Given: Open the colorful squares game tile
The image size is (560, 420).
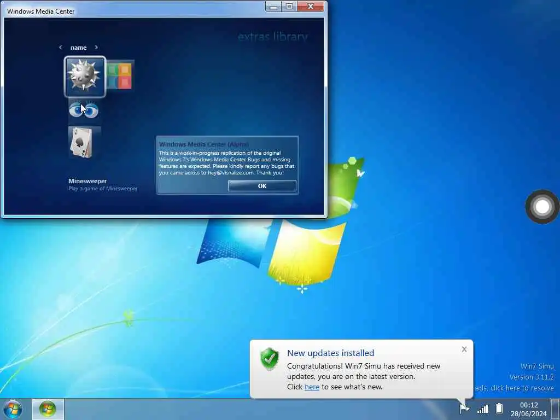Looking at the screenshot, I should point(120,75).
